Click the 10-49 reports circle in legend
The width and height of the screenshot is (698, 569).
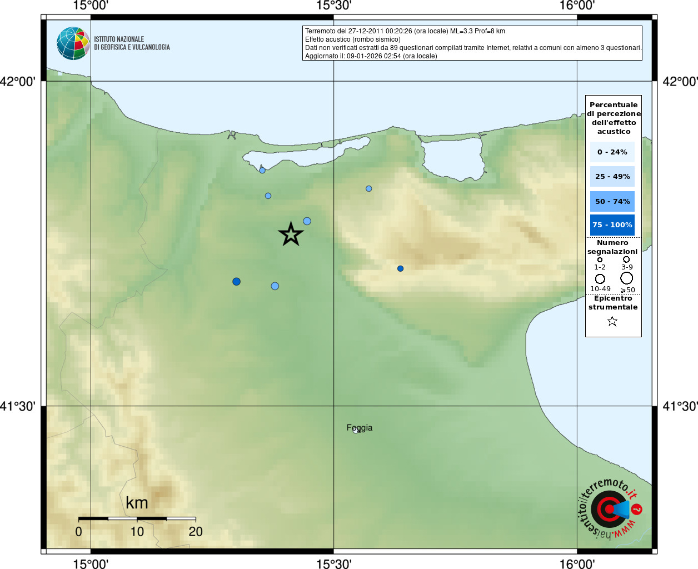coord(600,278)
